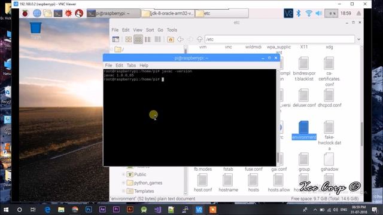Go forward to next folder

(x=190, y=39)
